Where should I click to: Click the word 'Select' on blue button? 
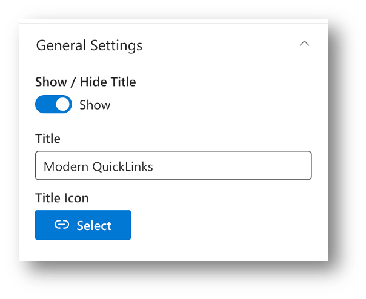point(94,226)
